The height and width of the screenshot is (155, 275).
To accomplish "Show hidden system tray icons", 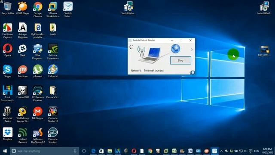I will pyautogui.click(x=222, y=151).
